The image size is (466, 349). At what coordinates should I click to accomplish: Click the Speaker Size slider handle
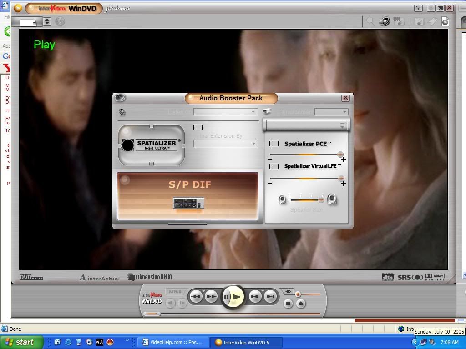(321, 200)
